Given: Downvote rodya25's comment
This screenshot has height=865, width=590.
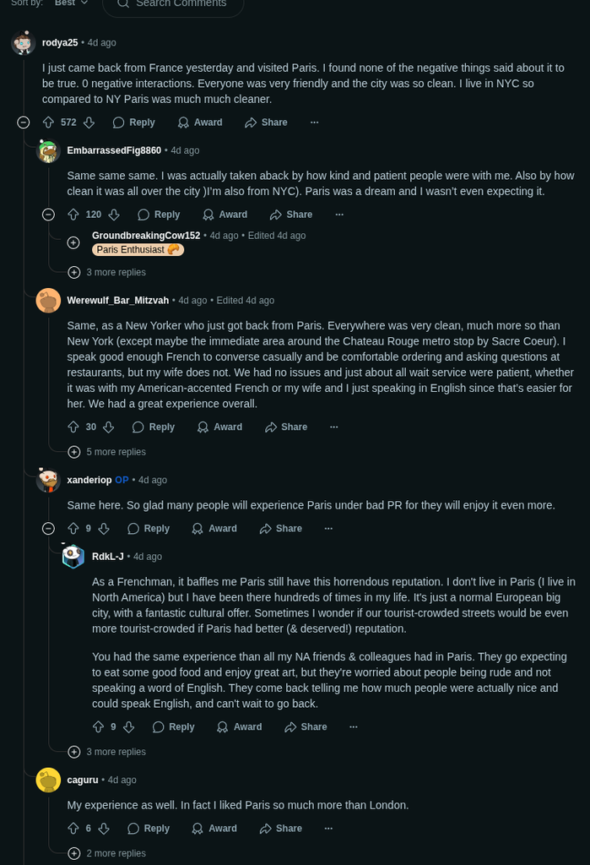Looking at the screenshot, I should coord(89,122).
